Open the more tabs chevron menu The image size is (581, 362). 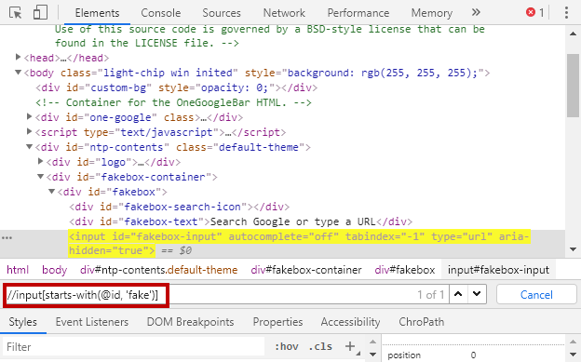(476, 13)
